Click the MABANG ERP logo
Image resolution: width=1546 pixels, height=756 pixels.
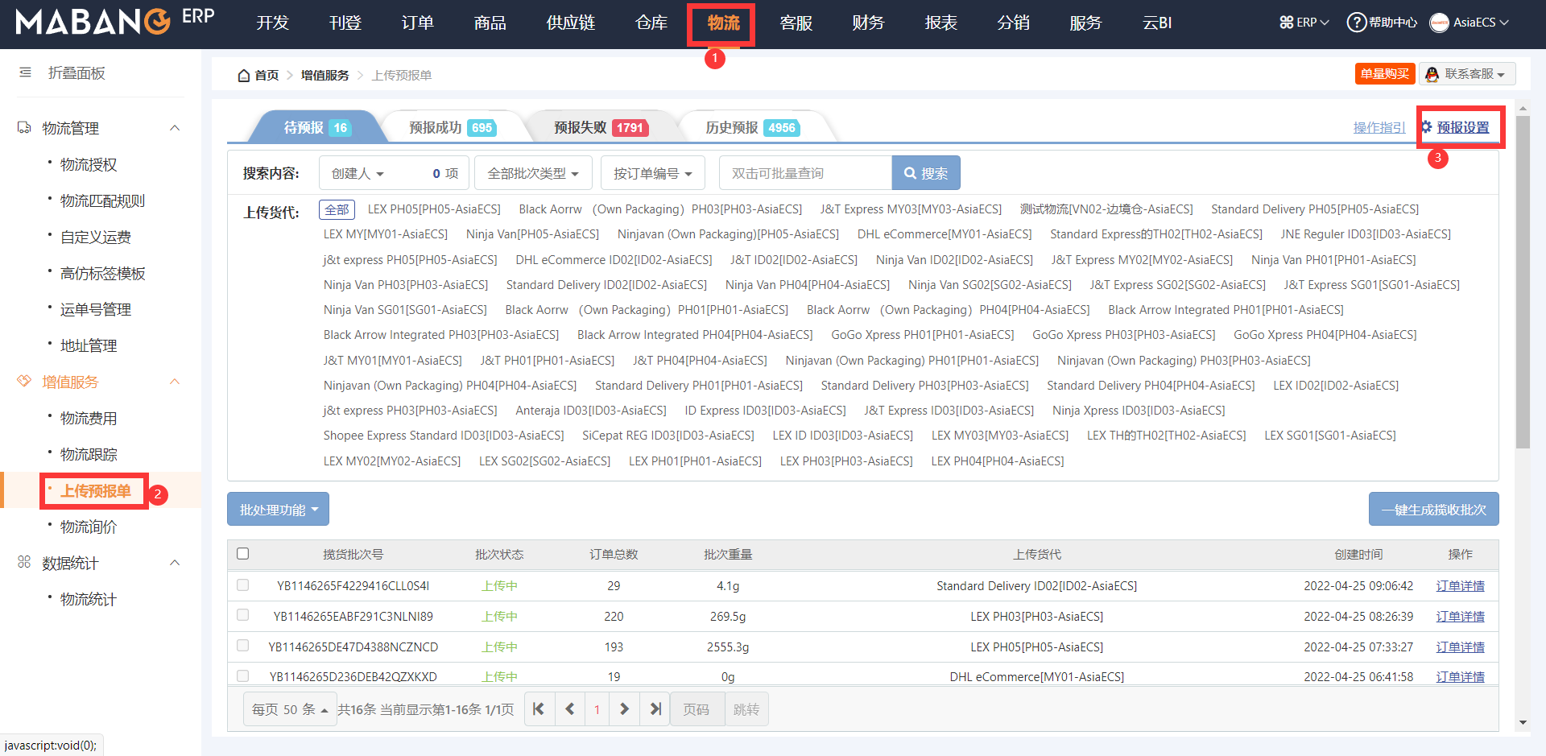pyautogui.click(x=115, y=21)
